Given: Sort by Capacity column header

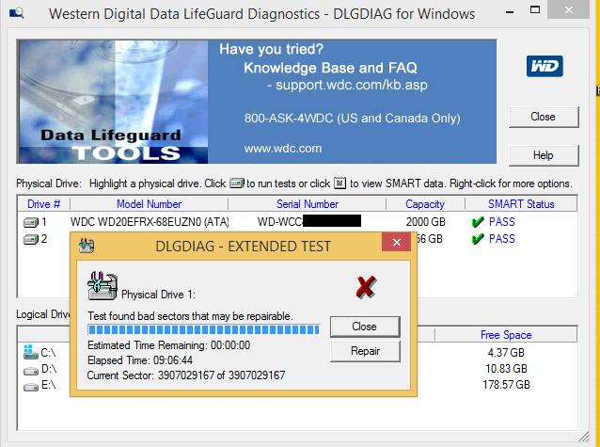Looking at the screenshot, I should (x=425, y=204).
